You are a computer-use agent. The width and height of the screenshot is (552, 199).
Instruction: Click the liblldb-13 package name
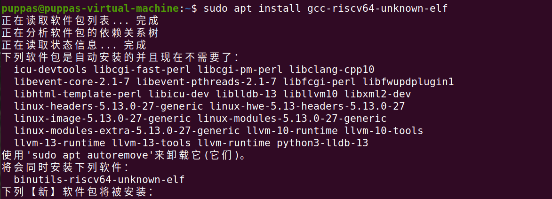[x=247, y=94]
